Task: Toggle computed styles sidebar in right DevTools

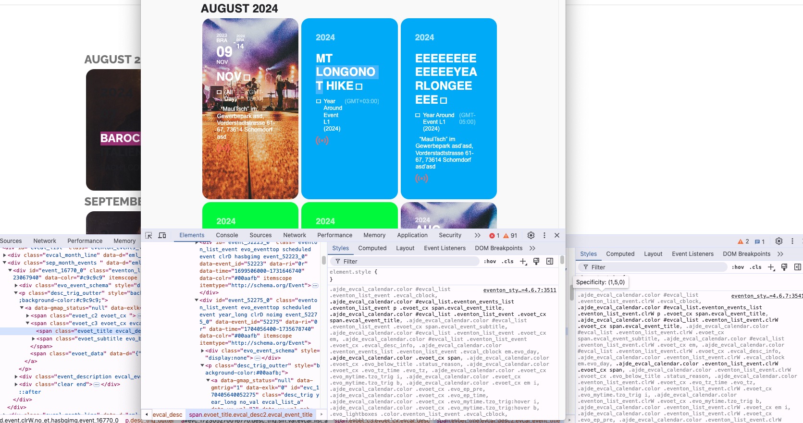Action: pyautogui.click(x=798, y=267)
